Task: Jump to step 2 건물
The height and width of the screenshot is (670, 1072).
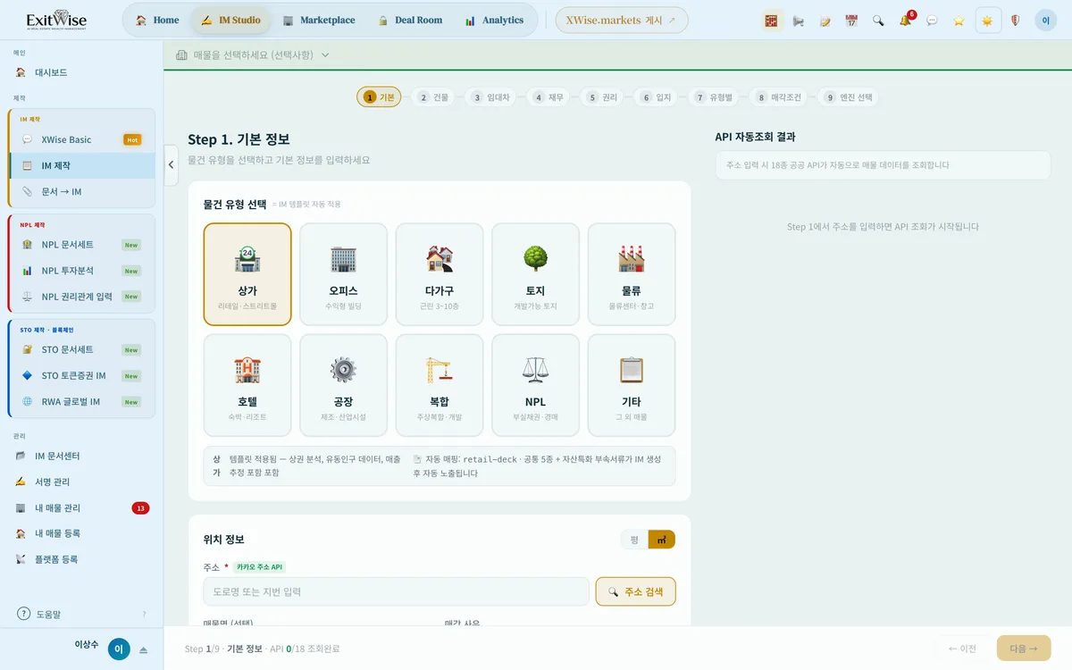Action: coord(433,97)
